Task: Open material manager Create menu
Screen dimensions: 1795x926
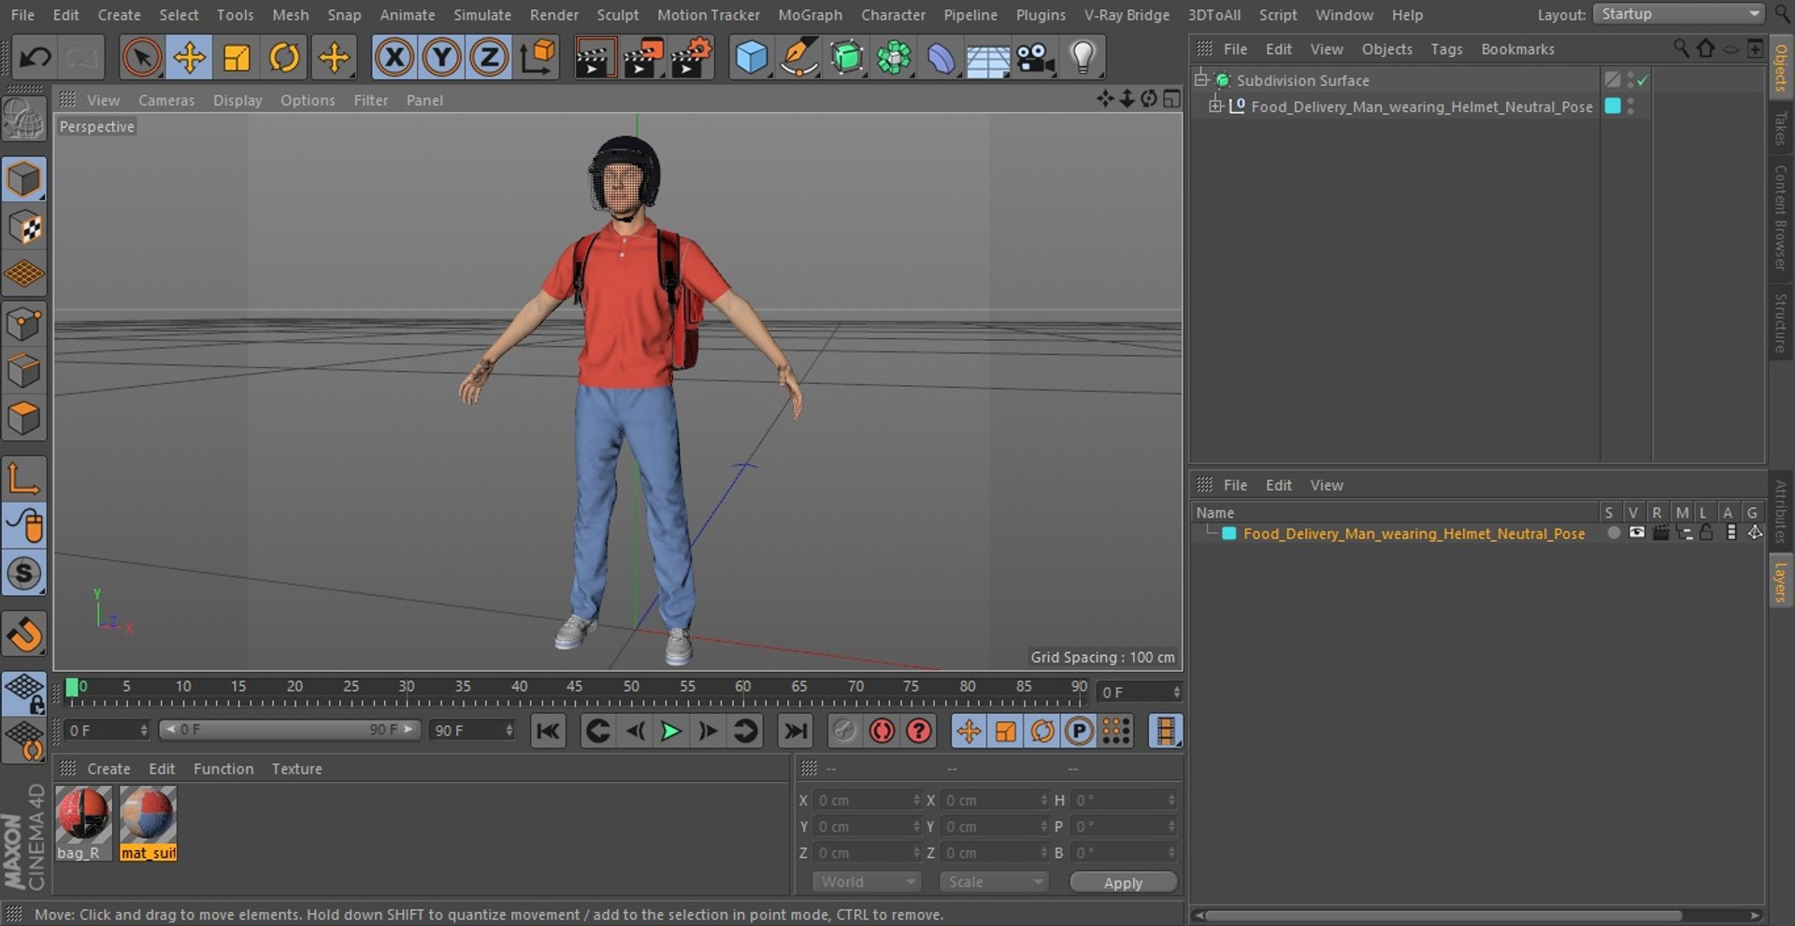Action: [108, 769]
